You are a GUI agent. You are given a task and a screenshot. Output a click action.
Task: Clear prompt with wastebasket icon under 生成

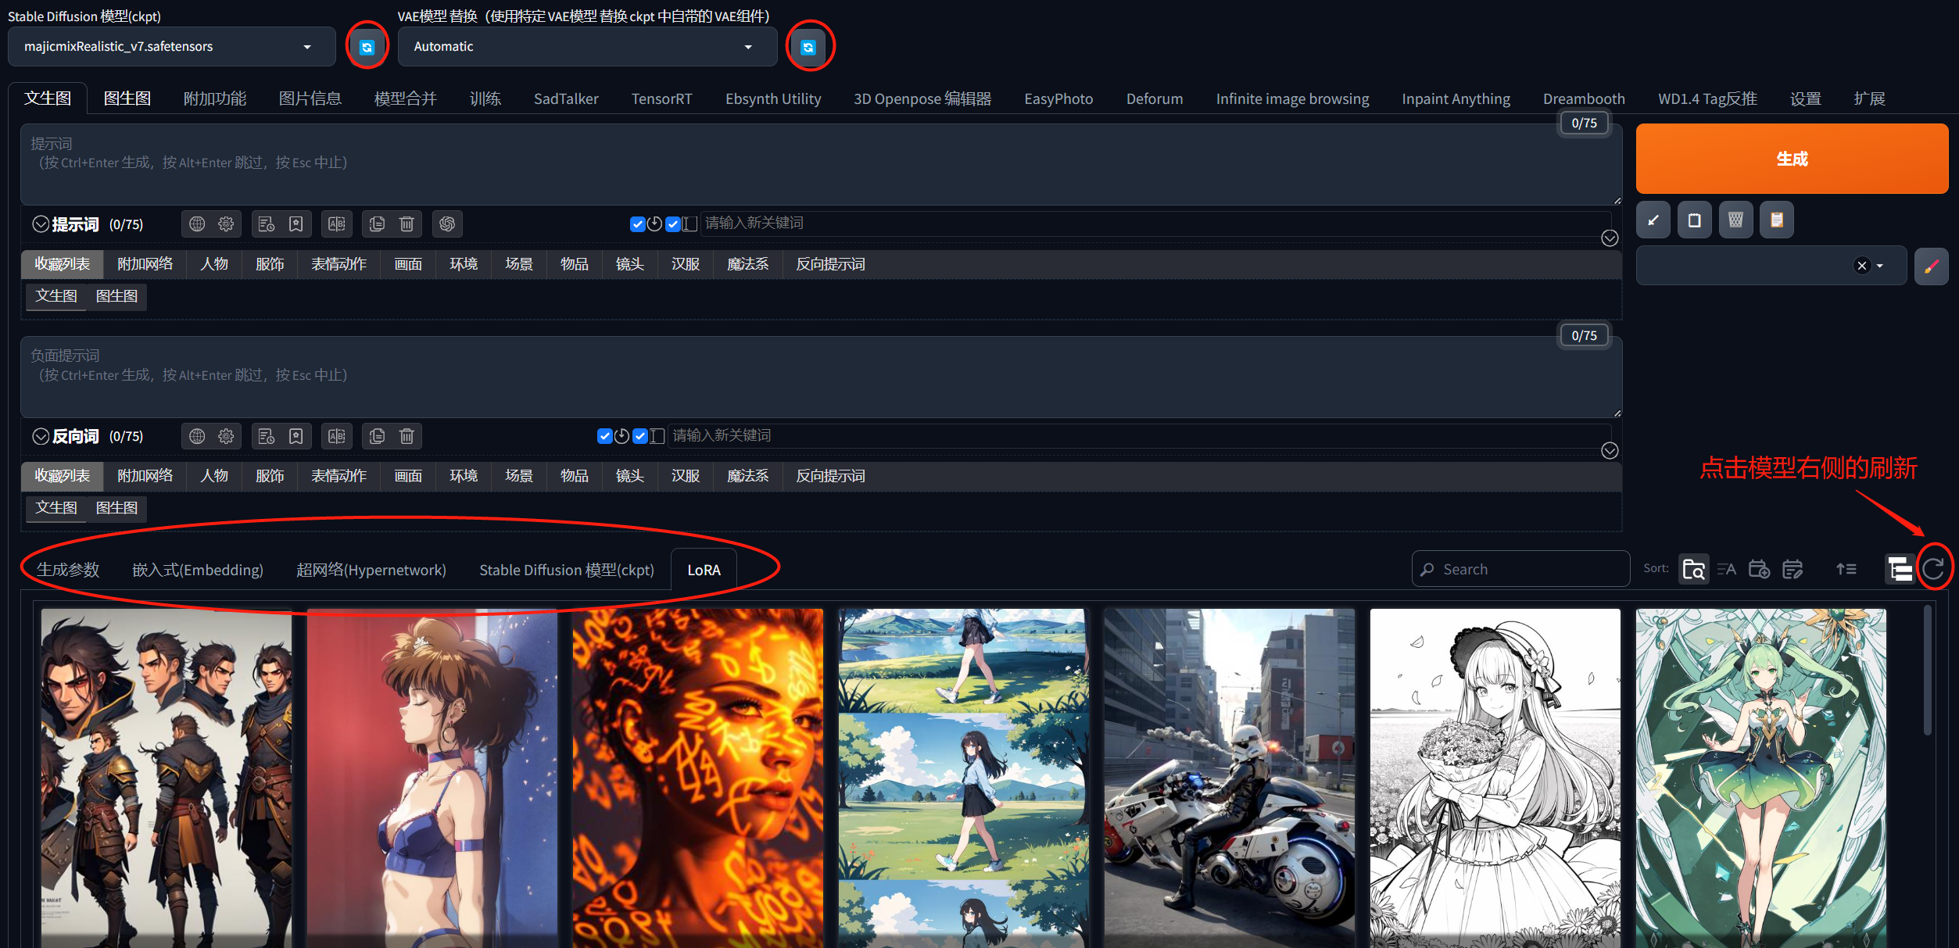(x=1735, y=220)
